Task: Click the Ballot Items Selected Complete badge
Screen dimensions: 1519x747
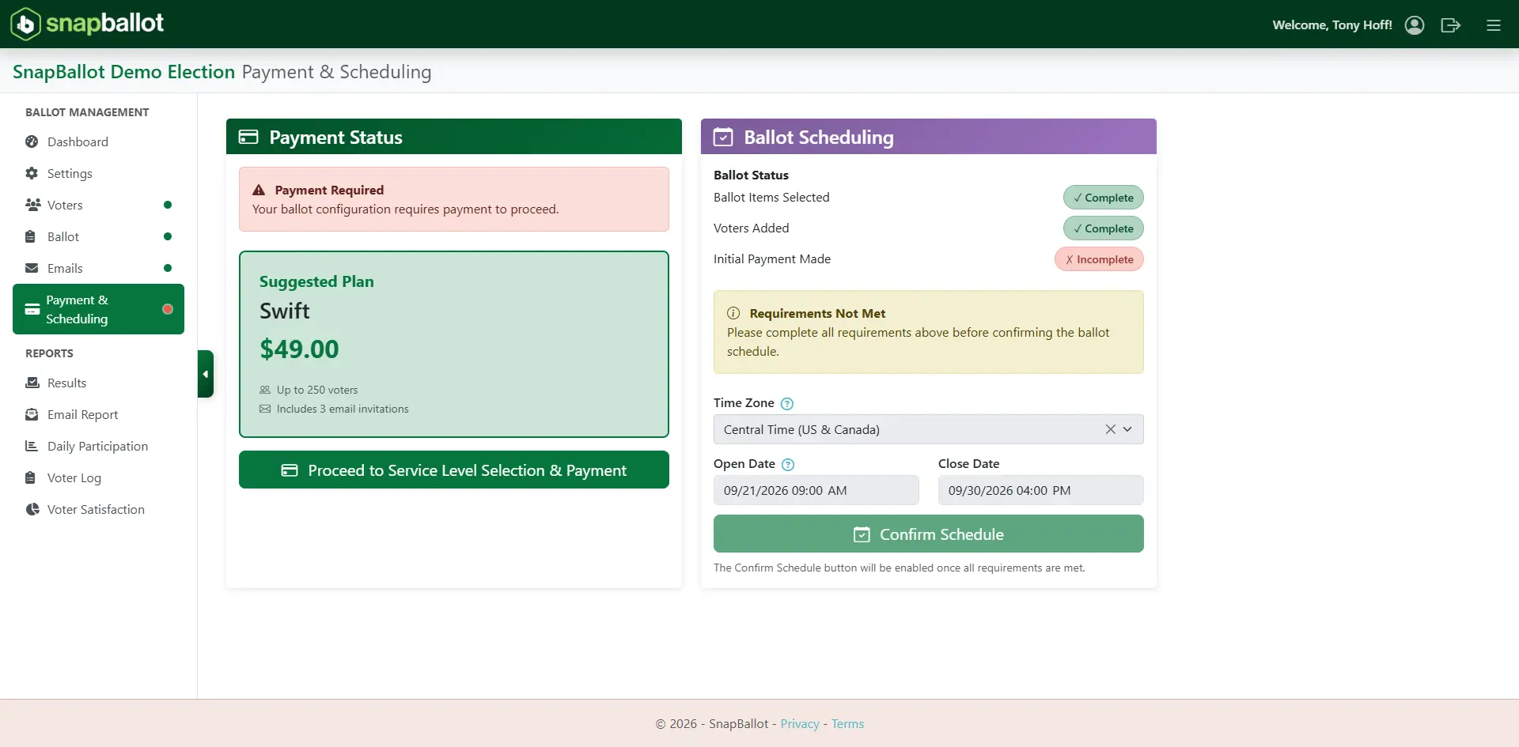Action: (x=1104, y=198)
